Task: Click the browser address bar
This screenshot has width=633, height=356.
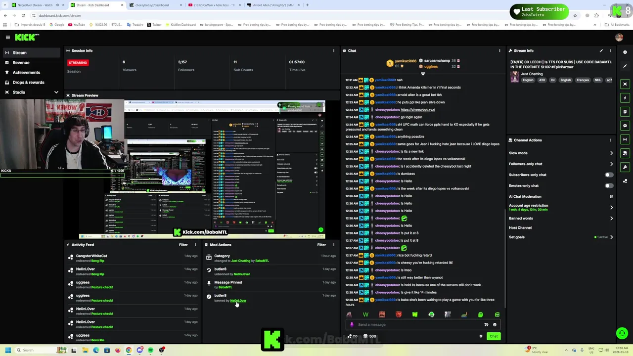Action: [x=297, y=15]
